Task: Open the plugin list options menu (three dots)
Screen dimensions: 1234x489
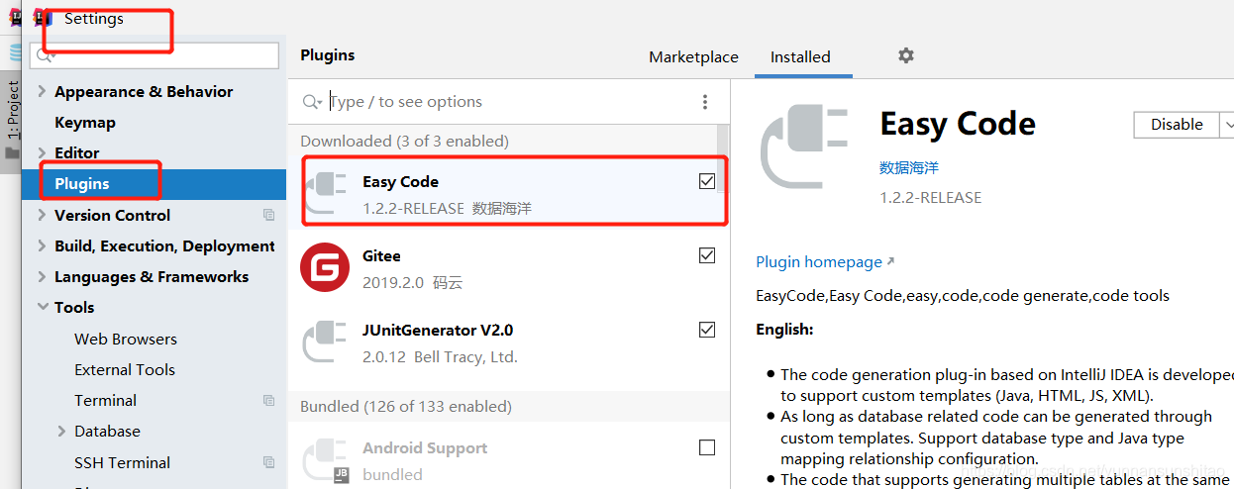Action: pos(705,102)
